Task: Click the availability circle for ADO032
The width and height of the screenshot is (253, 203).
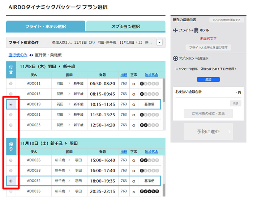Action: coord(134,181)
